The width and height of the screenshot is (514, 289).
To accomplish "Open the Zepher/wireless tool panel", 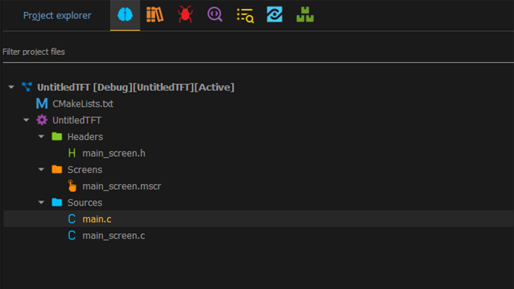I will point(274,15).
